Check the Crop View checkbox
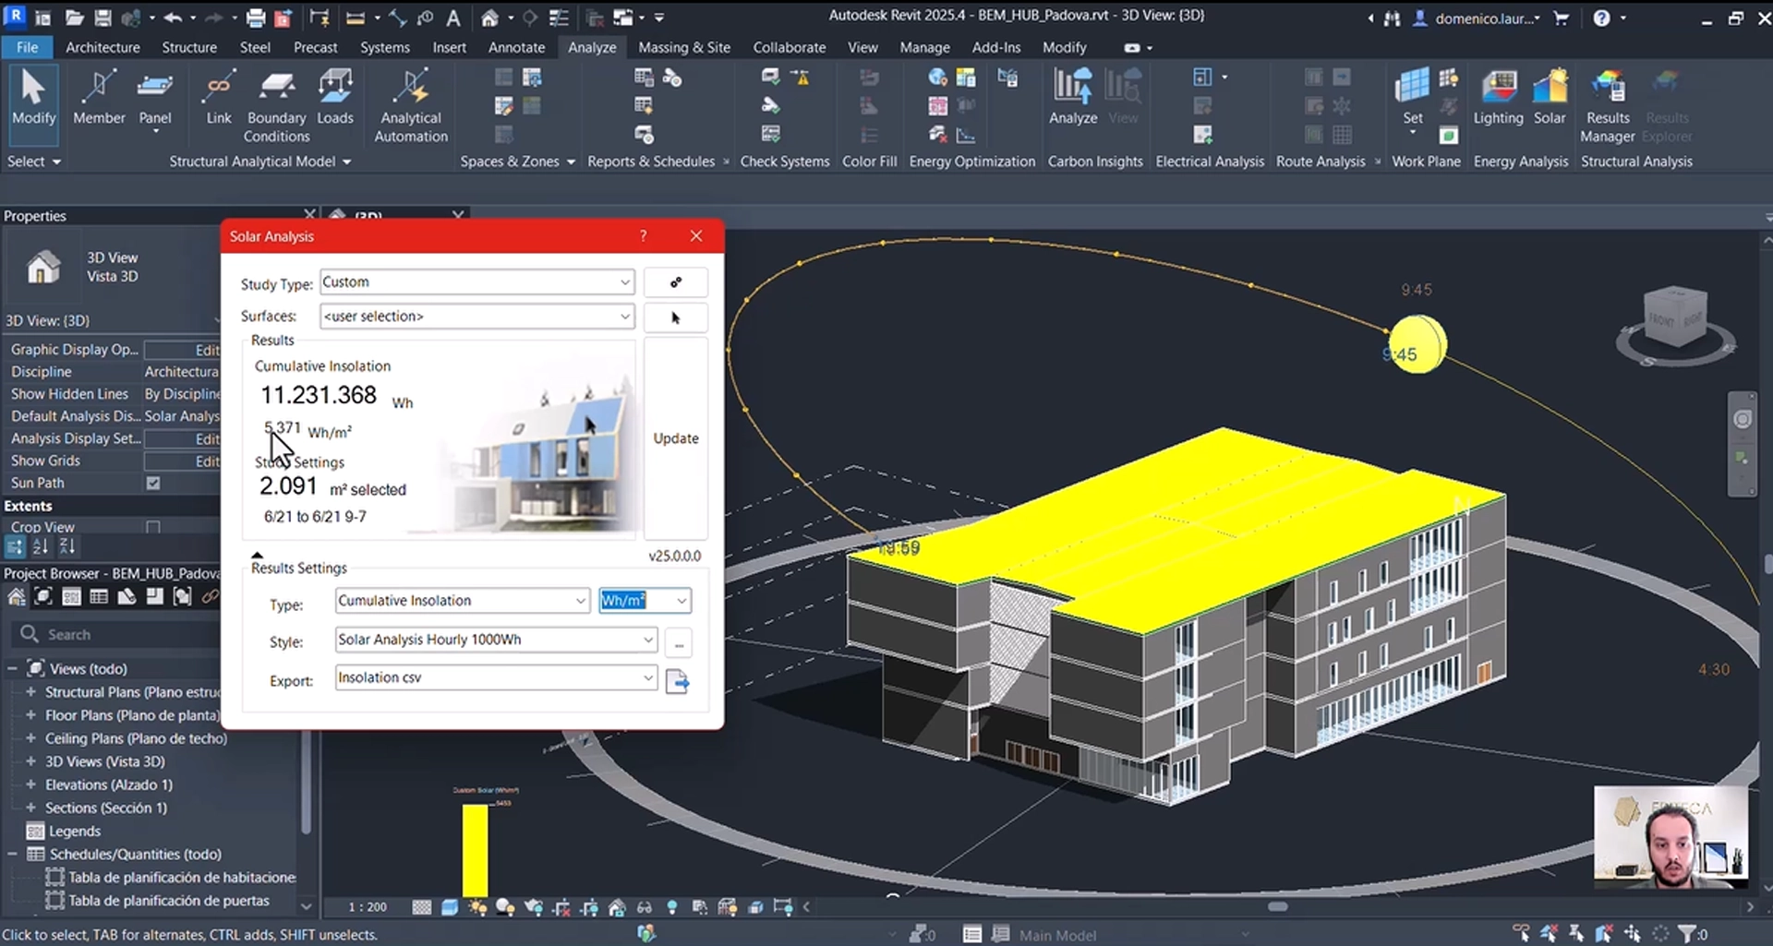This screenshot has width=1773, height=946. coord(153,527)
